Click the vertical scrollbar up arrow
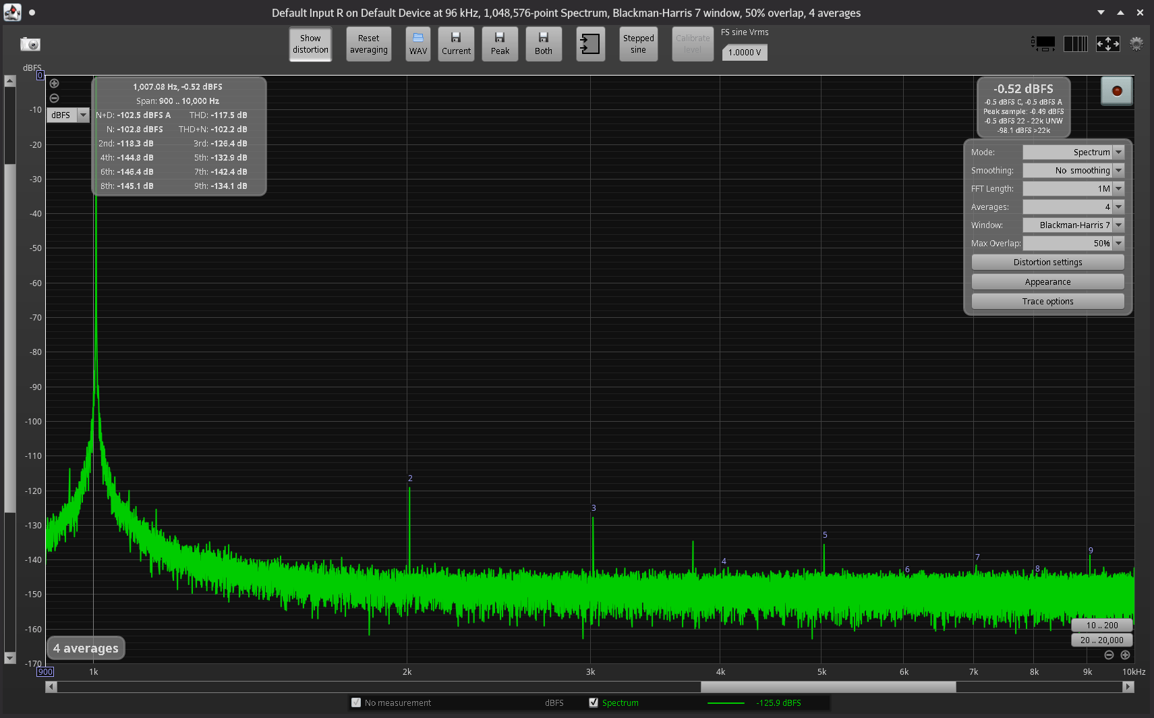1154x718 pixels. [x=9, y=81]
